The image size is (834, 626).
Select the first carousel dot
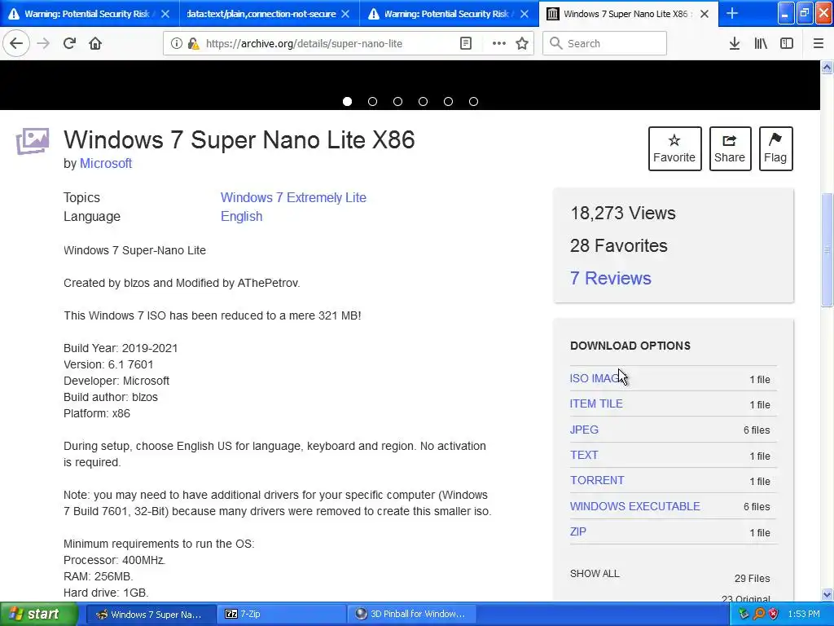tap(347, 101)
